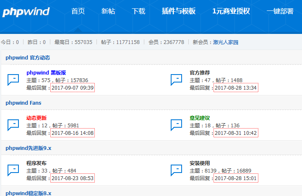Click the chat bubble icon beside phpwind 黑板报

[13, 80]
